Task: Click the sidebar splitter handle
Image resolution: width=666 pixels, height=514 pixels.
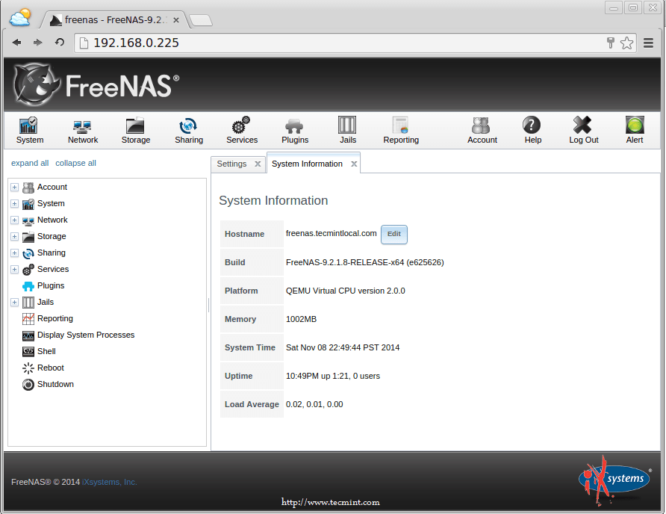Action: tap(208, 306)
